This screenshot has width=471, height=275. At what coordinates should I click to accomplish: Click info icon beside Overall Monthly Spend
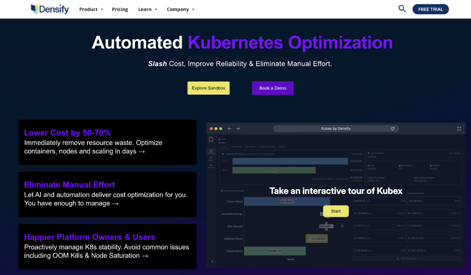click(223, 154)
